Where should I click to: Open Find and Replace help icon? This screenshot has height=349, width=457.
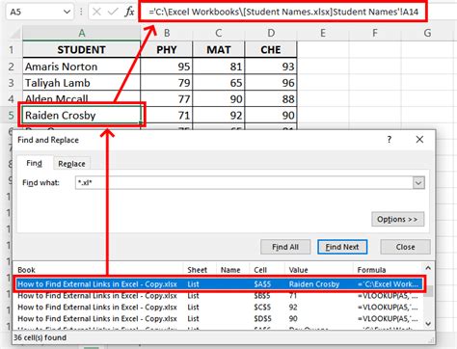pyautogui.click(x=390, y=140)
